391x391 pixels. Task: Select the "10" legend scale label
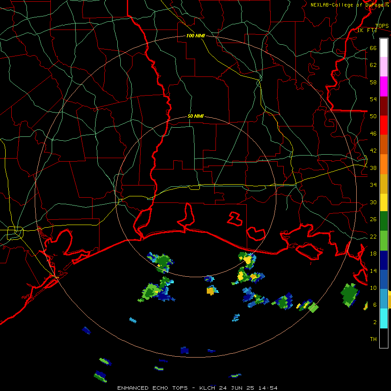pos(373,288)
